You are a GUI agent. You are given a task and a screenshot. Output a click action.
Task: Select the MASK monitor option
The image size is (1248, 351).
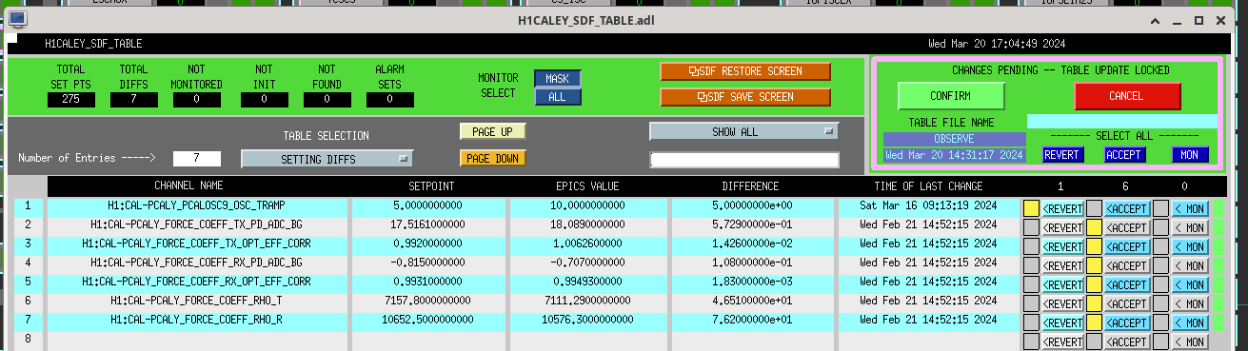click(557, 79)
